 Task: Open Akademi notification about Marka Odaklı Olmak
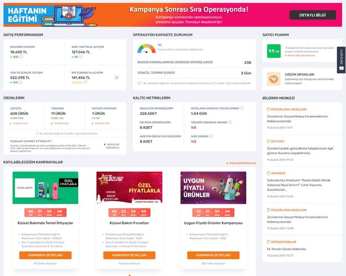coord(302,184)
